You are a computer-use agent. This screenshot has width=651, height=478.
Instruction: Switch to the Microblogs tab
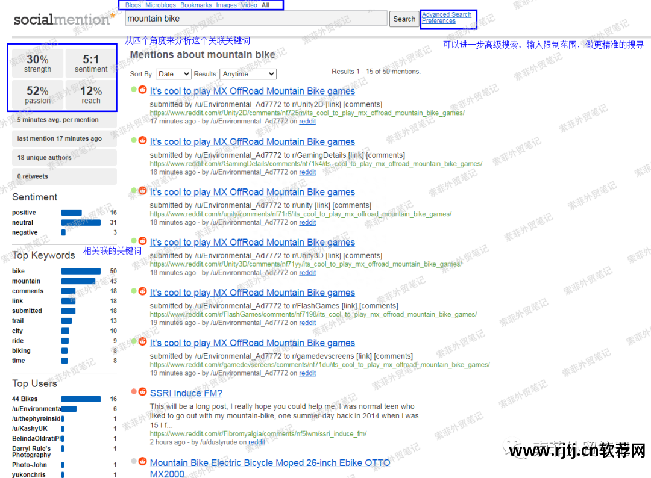click(160, 5)
